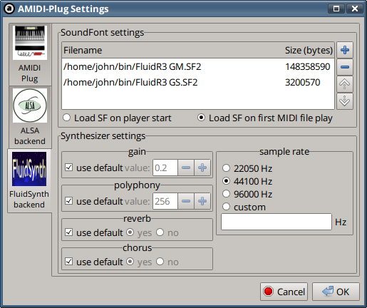
Task: Confirm settings with the OK button
Action: tap(336, 292)
